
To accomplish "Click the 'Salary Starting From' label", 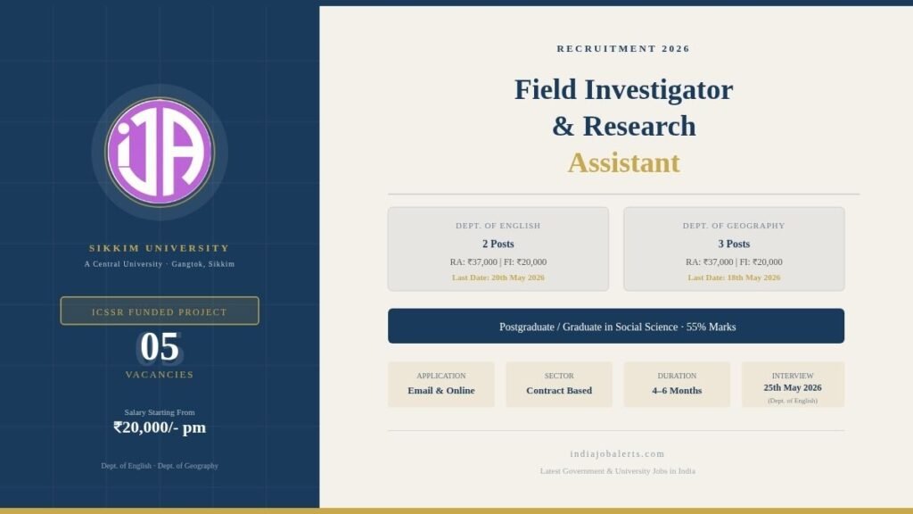I will [x=160, y=412].
